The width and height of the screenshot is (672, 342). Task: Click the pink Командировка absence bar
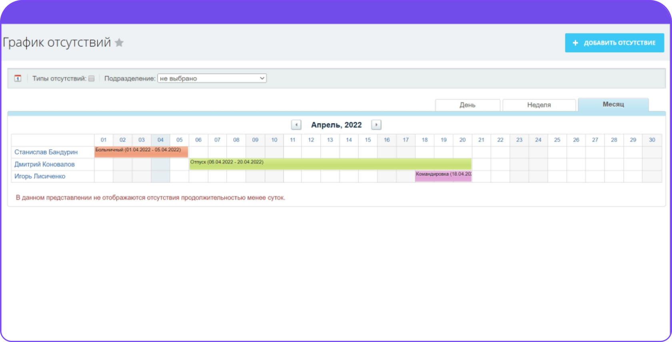pos(443,176)
